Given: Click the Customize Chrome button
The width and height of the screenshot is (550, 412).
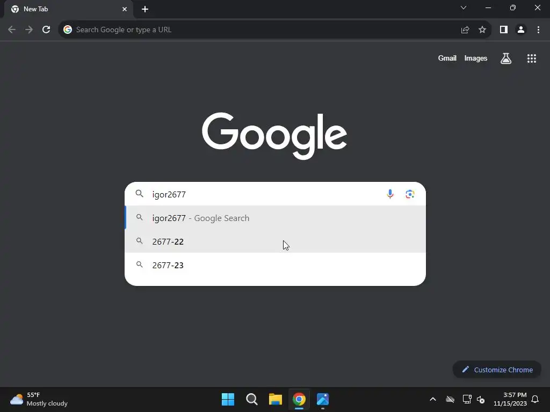Looking at the screenshot, I should point(497,370).
